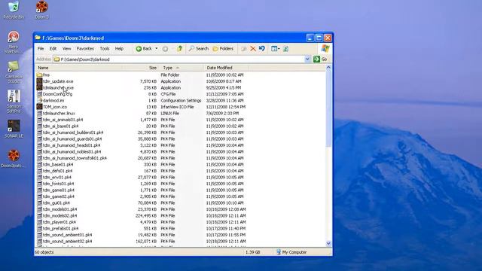482x271 pixels.
Task: Open the View menu
Action: point(67,48)
